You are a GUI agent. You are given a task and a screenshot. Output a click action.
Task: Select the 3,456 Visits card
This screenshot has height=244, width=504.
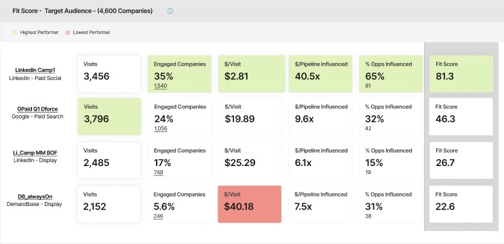tap(109, 74)
